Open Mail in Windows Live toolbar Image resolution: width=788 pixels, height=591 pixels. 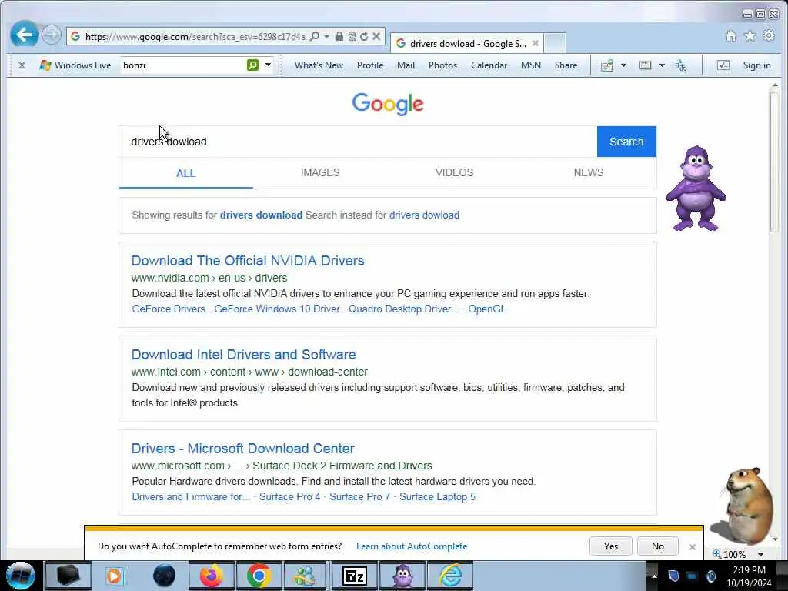click(x=406, y=65)
